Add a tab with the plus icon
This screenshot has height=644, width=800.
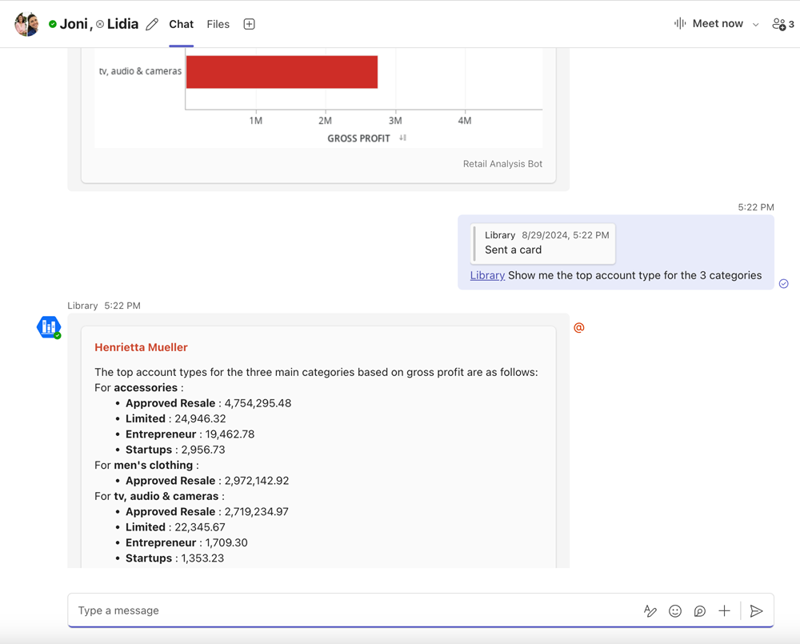point(249,24)
